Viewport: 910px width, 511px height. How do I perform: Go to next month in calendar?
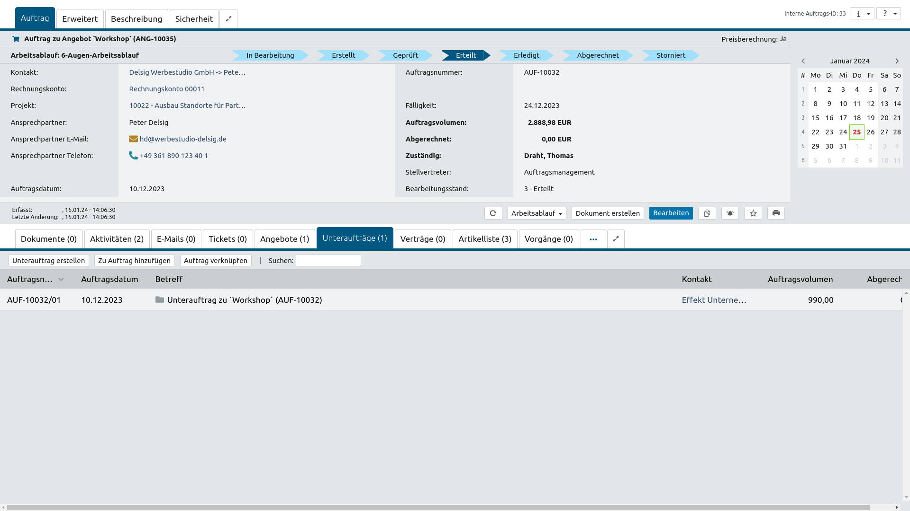tap(897, 61)
